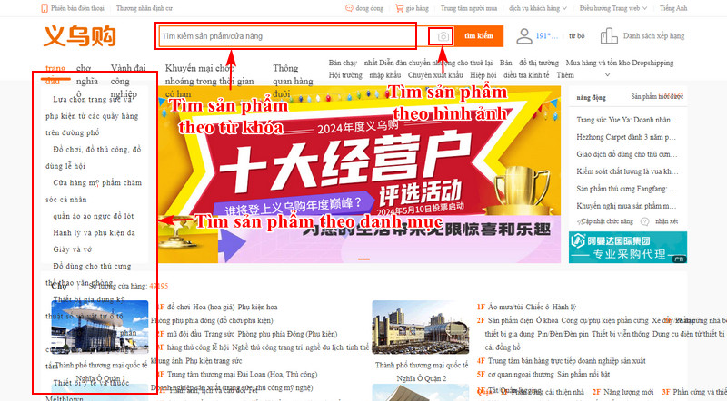
Task: Search by image using the camera icon
Action: tap(443, 36)
